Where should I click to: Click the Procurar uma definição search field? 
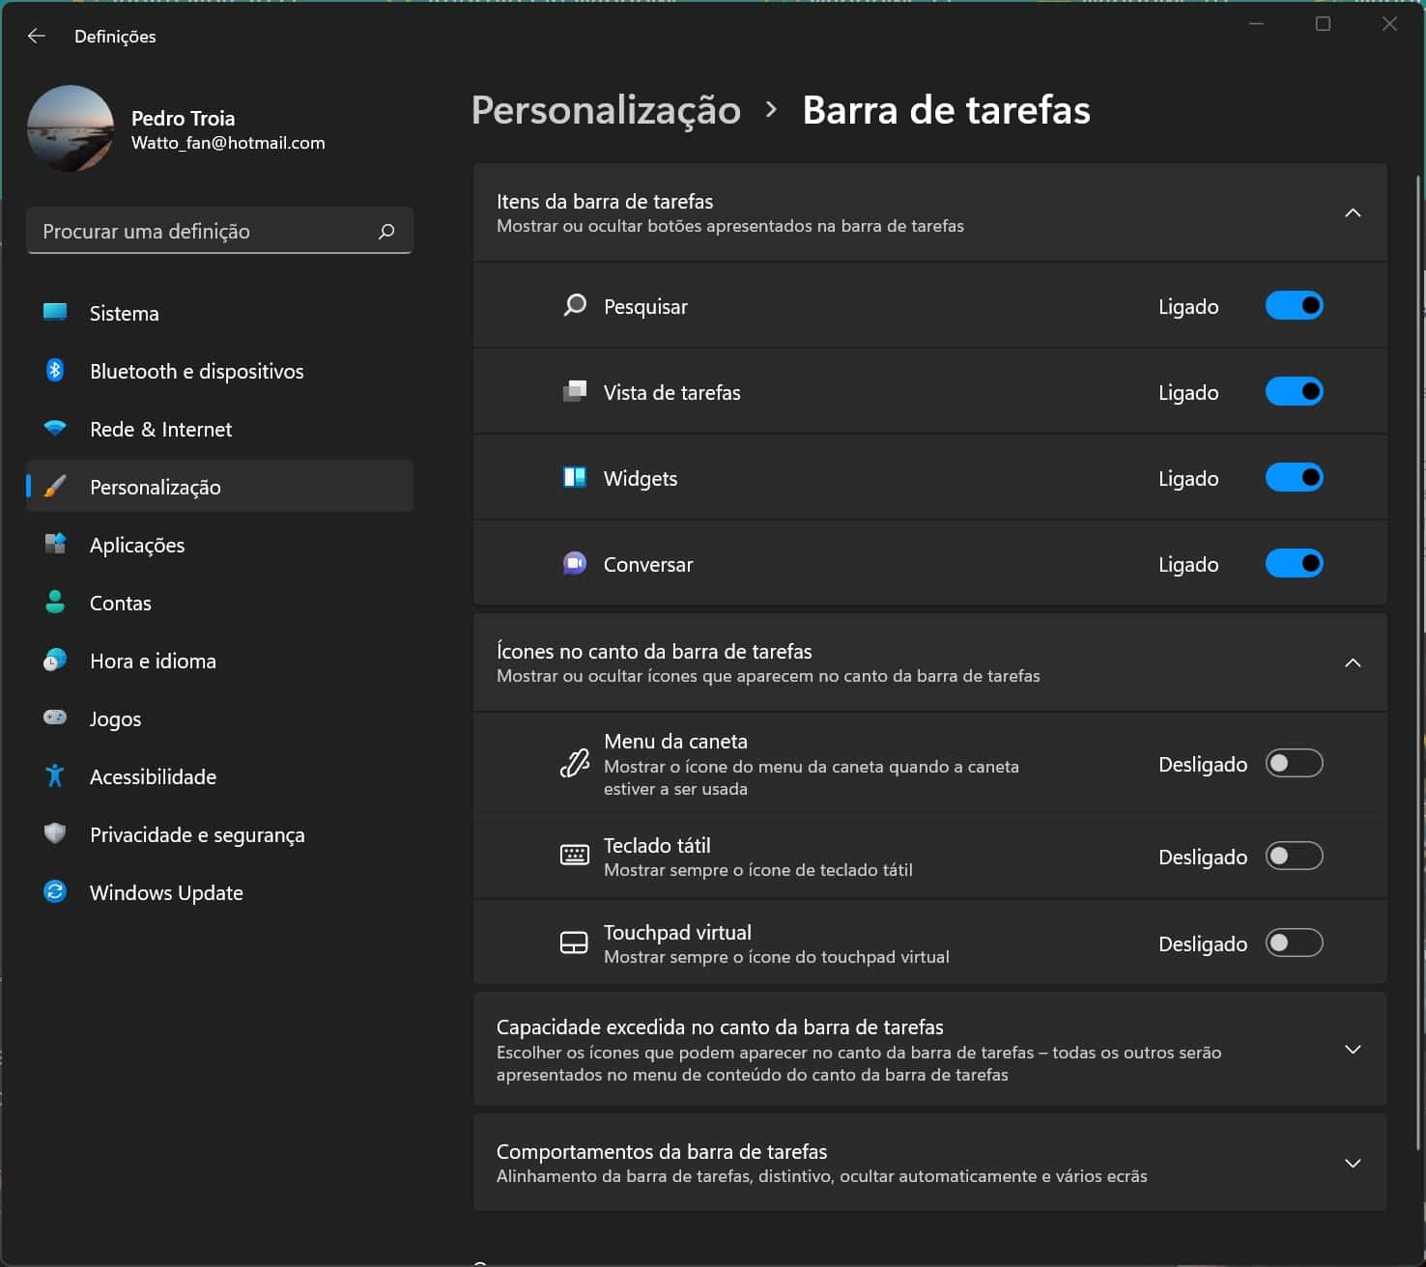219,231
